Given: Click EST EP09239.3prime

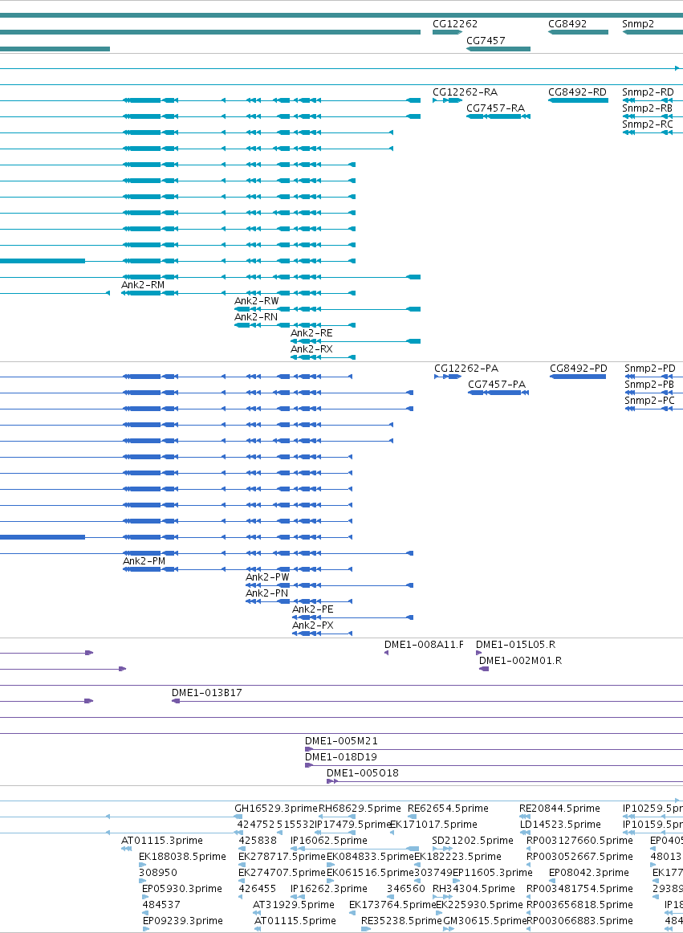Looking at the screenshot, I should 183,920.
